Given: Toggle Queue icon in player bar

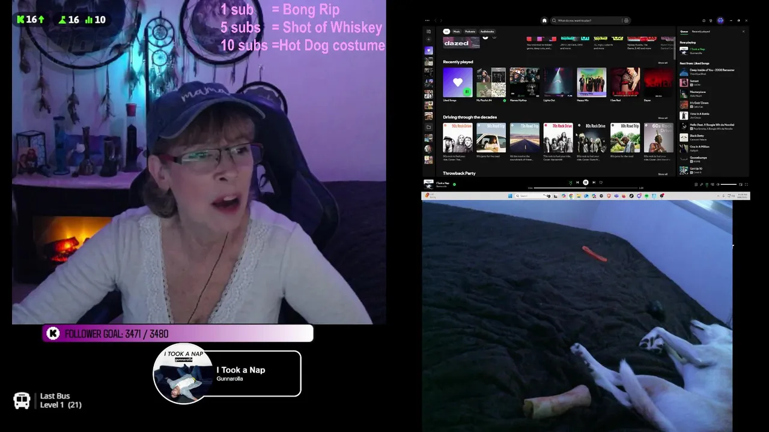Looking at the screenshot, I should click(707, 184).
